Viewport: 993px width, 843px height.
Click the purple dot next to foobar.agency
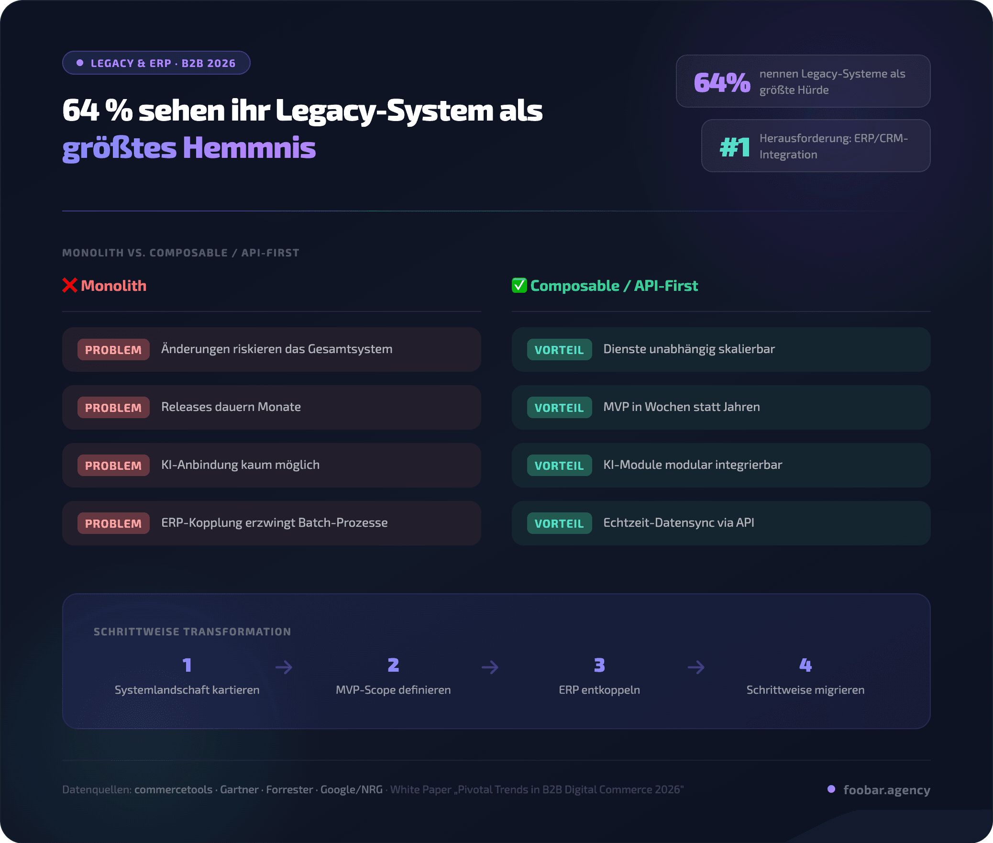click(831, 789)
